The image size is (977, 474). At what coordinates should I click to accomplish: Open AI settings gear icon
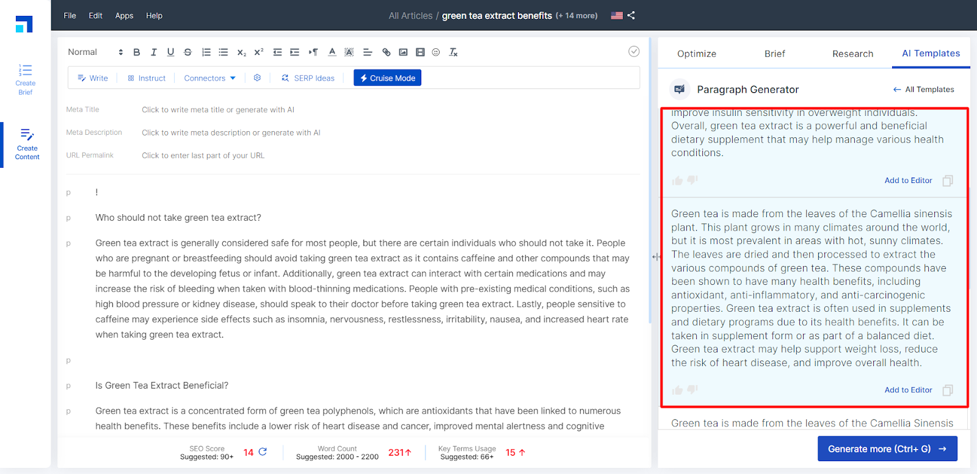[x=257, y=78]
